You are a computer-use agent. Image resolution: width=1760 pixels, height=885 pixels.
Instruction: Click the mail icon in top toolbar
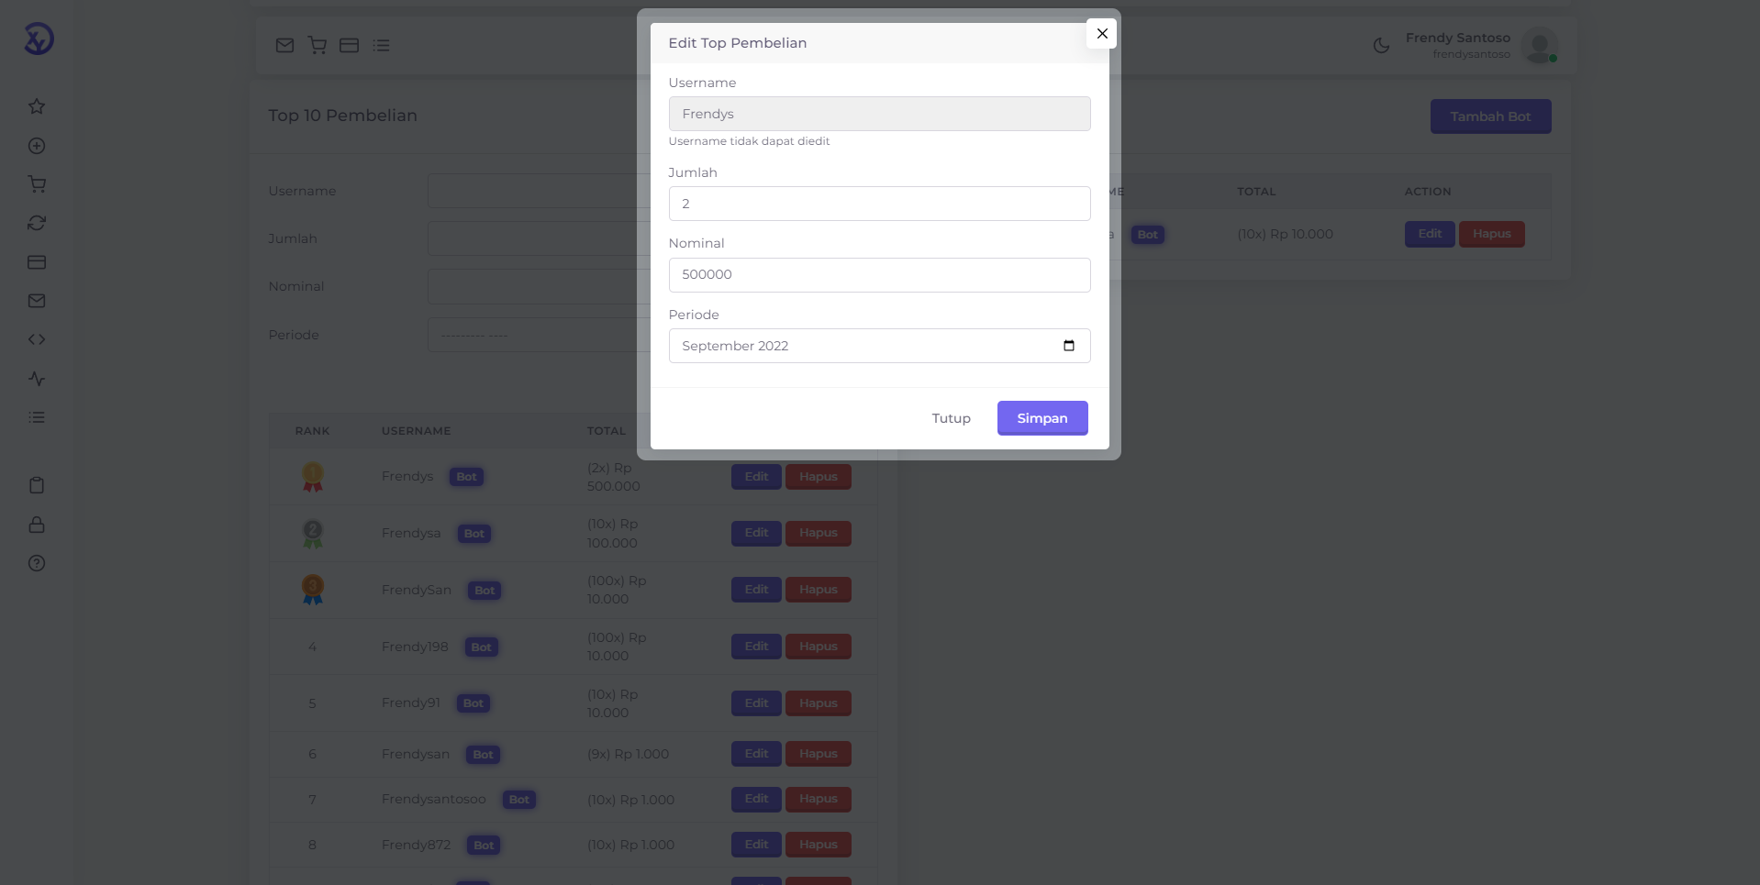coord(285,45)
